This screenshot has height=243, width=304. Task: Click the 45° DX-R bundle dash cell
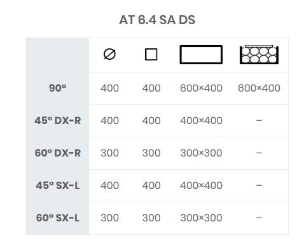(x=259, y=120)
